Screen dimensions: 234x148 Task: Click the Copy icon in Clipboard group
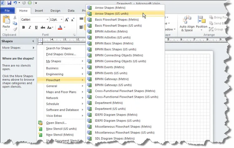pos(15,23)
